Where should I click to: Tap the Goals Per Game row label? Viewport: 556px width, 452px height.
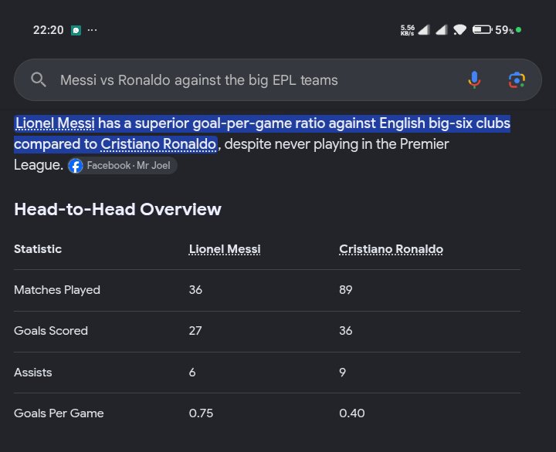click(59, 413)
